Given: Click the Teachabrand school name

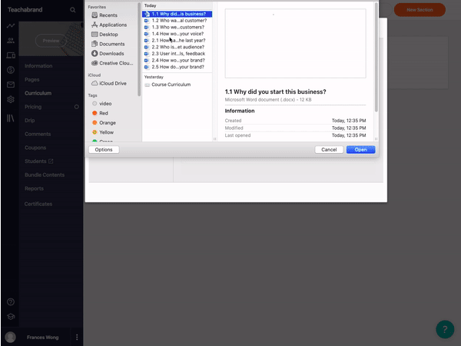Looking at the screenshot, I should pos(25,10).
